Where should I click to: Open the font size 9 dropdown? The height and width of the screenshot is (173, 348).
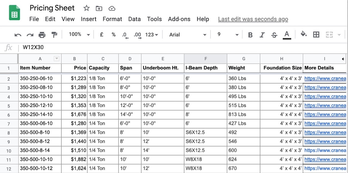coord(228,35)
